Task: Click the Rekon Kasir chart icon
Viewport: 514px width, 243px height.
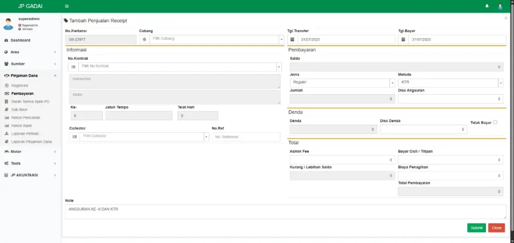Action: pos(7,126)
